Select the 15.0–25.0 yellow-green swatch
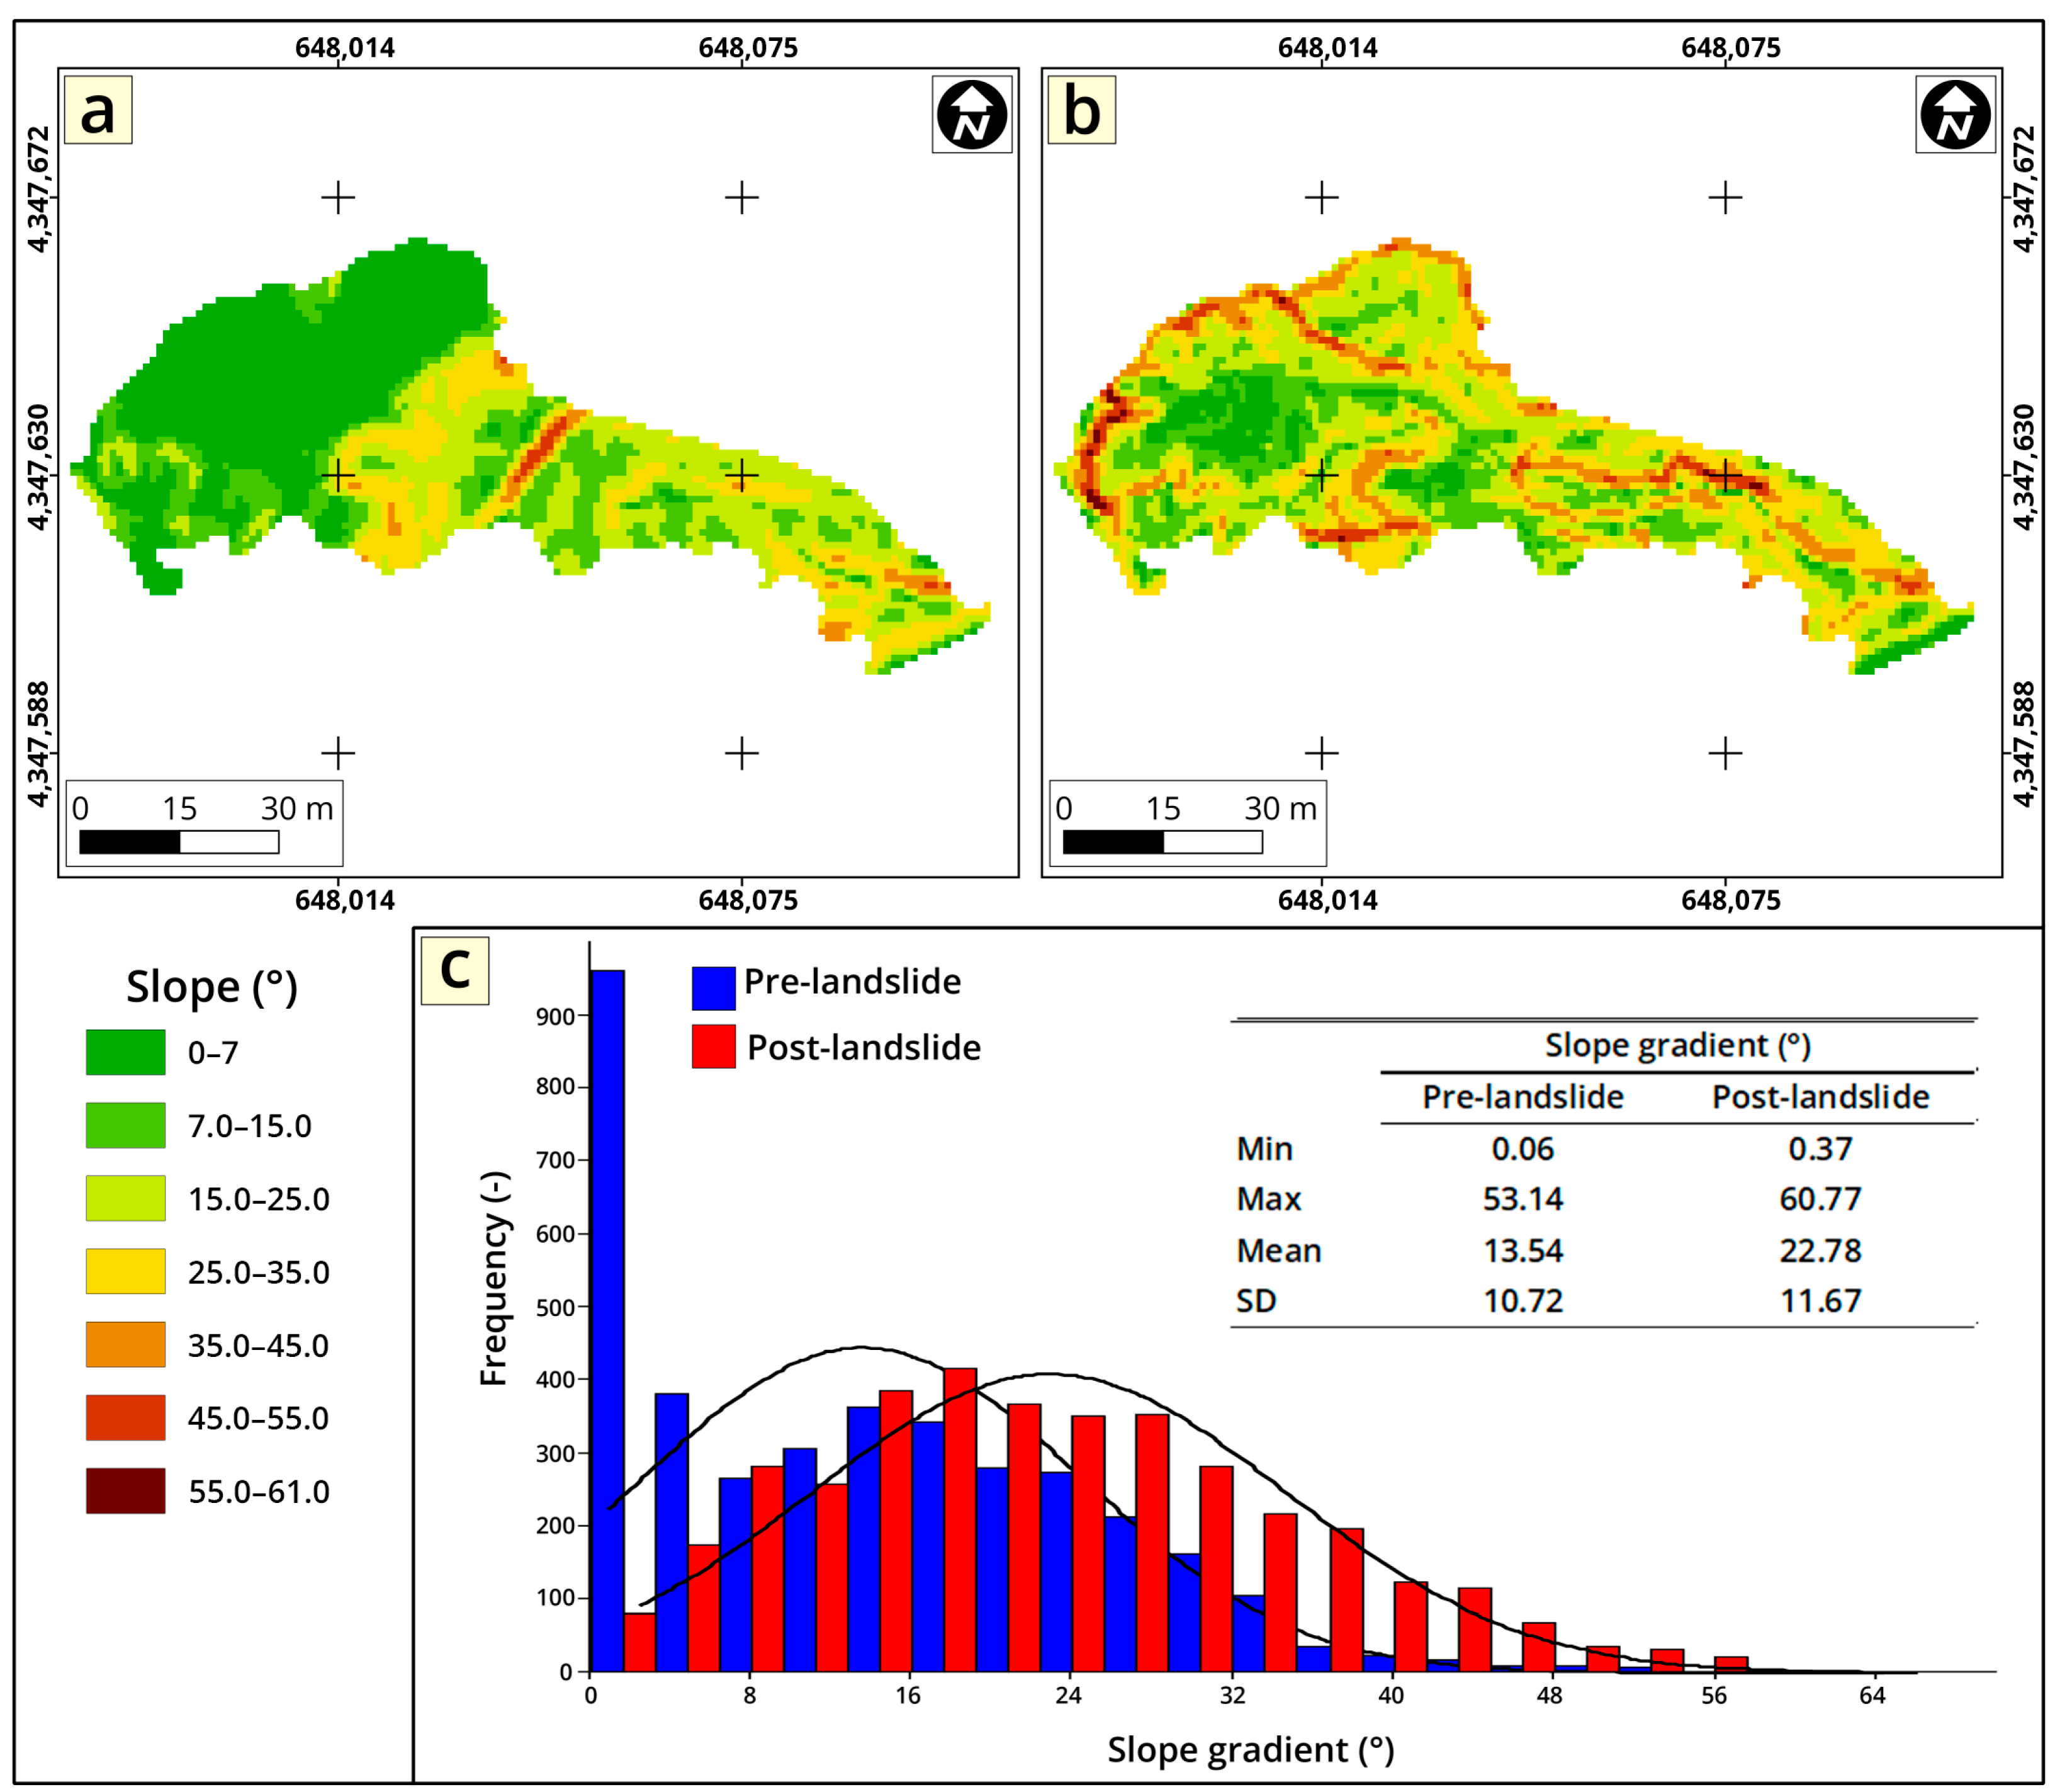 tap(125, 1198)
